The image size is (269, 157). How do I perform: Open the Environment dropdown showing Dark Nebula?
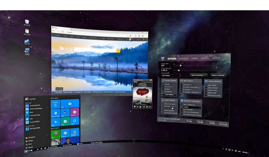[171, 75]
